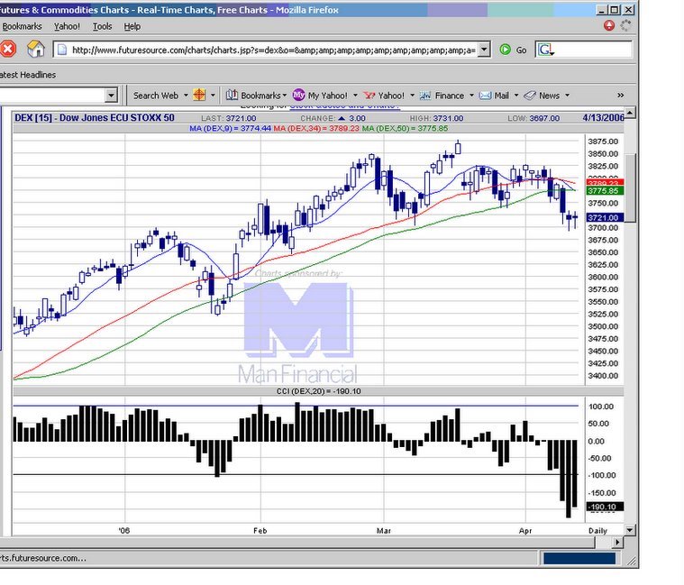The image size is (684, 585).
Task: Open the News dropdown arrow
Action: (567, 96)
